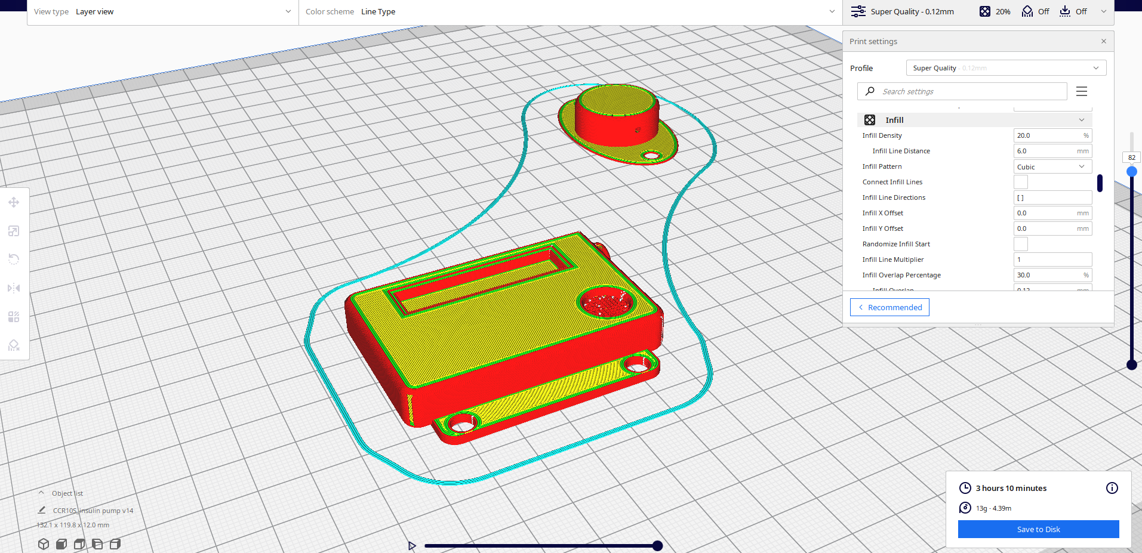Switch to right side view cube
Image resolution: width=1142 pixels, height=553 pixels.
coord(115,544)
